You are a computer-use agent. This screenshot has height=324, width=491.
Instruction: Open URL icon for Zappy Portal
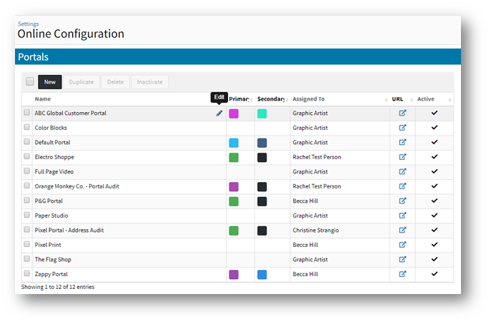click(x=402, y=274)
